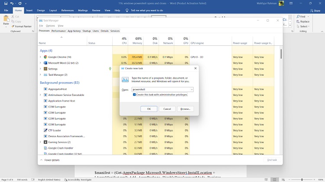
Task: Expand the Google Chrome process group
Action: pos(40,57)
